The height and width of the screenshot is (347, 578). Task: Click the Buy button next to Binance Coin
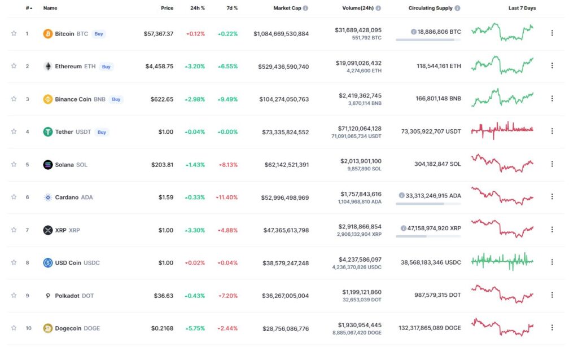click(x=116, y=99)
